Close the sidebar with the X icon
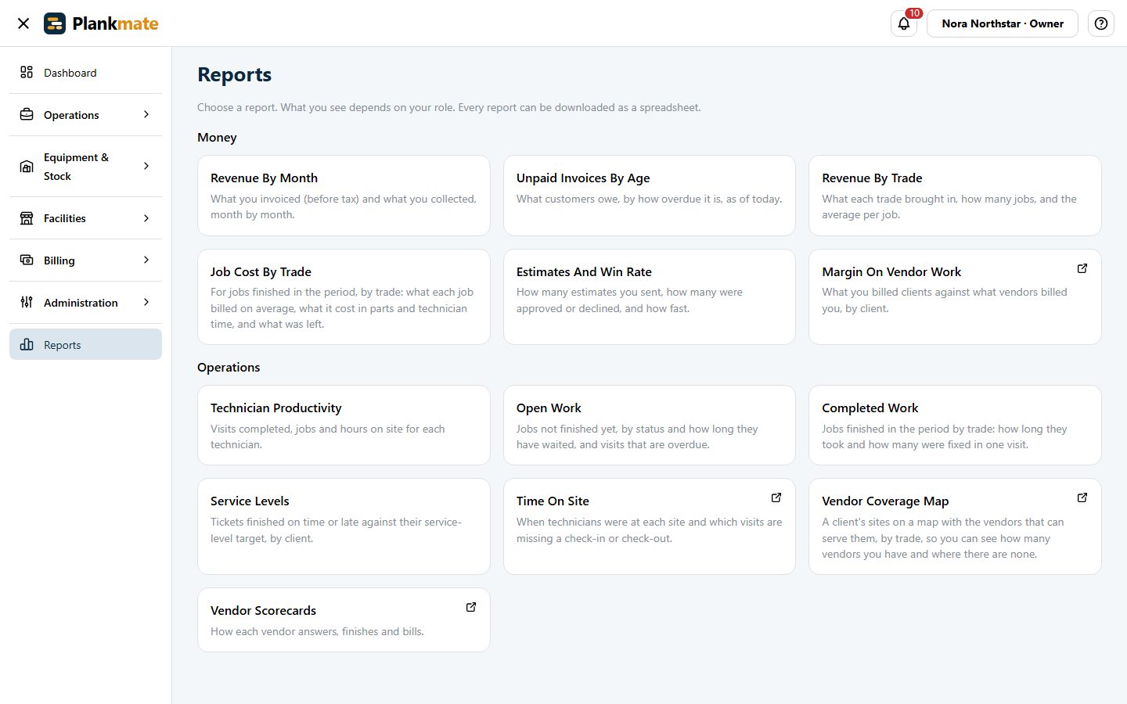Screen dimensions: 1127x704 point(23,23)
